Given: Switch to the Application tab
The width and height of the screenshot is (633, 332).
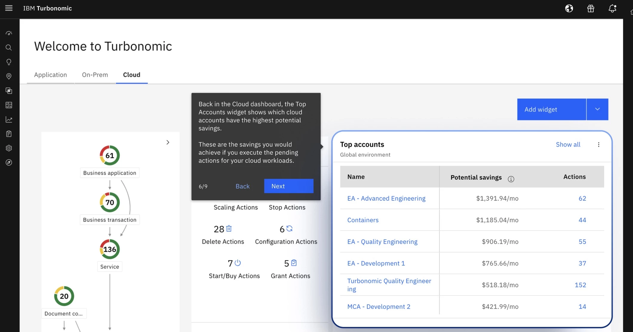Looking at the screenshot, I should pyautogui.click(x=50, y=75).
